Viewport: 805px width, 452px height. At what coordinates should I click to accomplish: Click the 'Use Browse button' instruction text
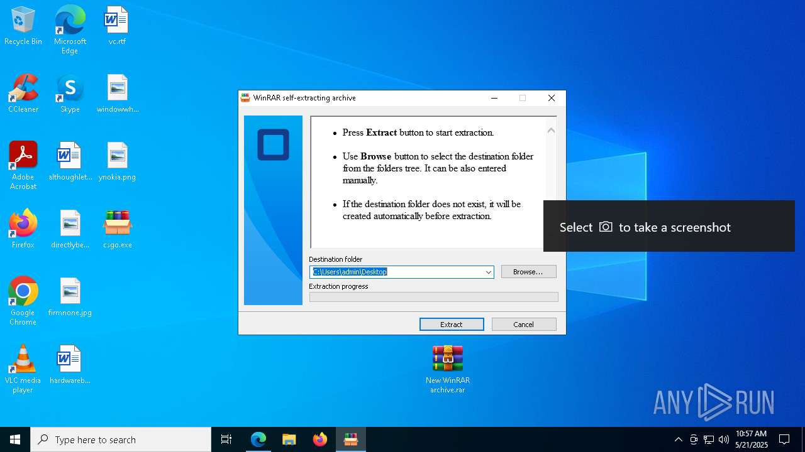pos(438,168)
